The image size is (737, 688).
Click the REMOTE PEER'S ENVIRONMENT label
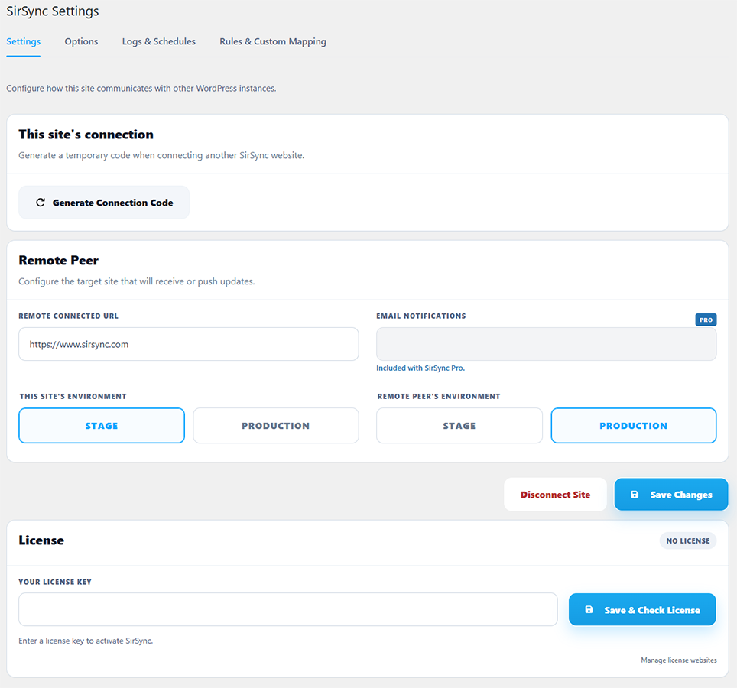pos(439,396)
